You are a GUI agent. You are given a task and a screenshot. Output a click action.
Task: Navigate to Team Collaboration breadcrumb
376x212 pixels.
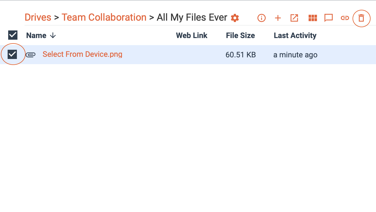104,17
